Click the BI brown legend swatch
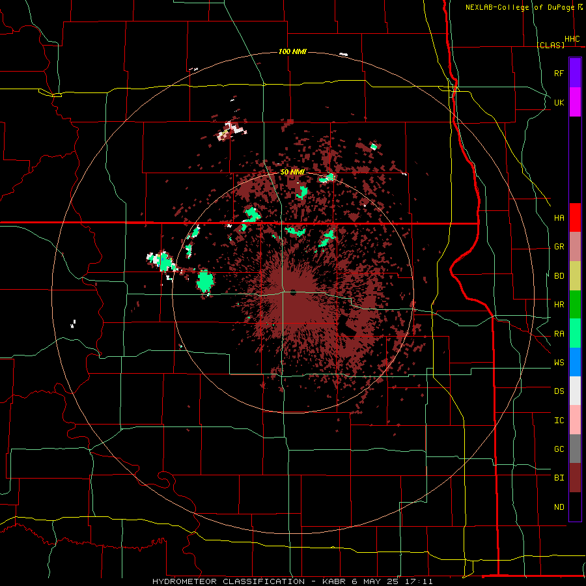This screenshot has height=586, width=586. tap(575, 478)
